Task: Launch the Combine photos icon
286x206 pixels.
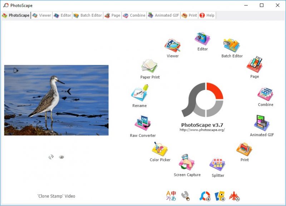Action: pyautogui.click(x=265, y=94)
